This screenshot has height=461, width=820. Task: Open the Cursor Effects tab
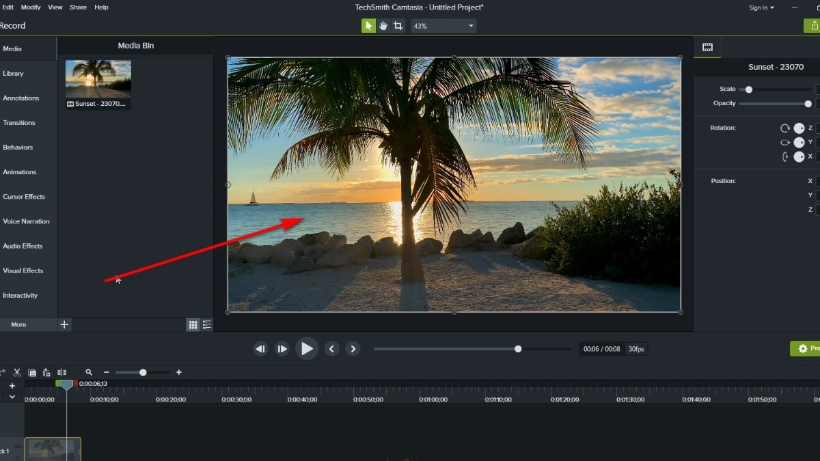point(28,197)
